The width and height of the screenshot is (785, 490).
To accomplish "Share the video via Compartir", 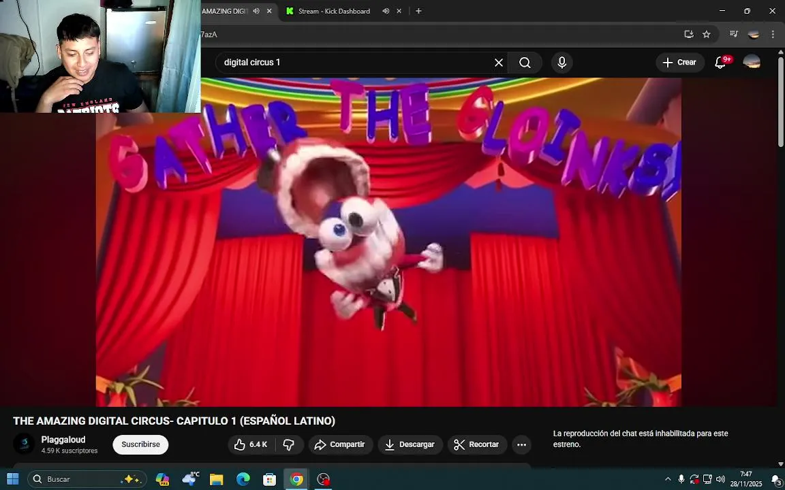I will pyautogui.click(x=341, y=444).
